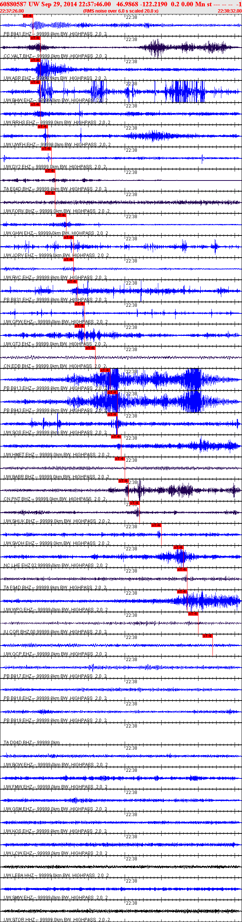This screenshot has width=242, height=922.
Task: Select the red pick flag on UW.OCP trace
Action: tap(207, 636)
